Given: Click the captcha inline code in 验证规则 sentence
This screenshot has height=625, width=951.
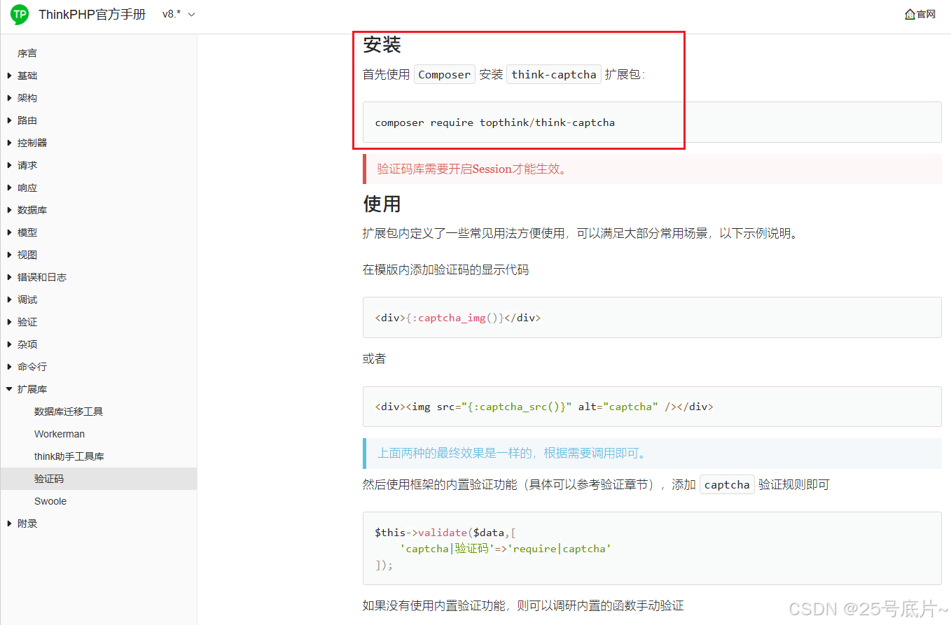Looking at the screenshot, I should click(727, 484).
